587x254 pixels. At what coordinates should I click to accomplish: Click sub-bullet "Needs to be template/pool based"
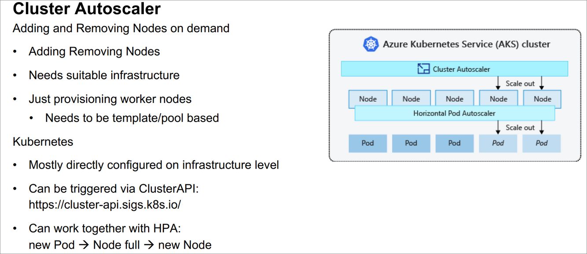132,118
